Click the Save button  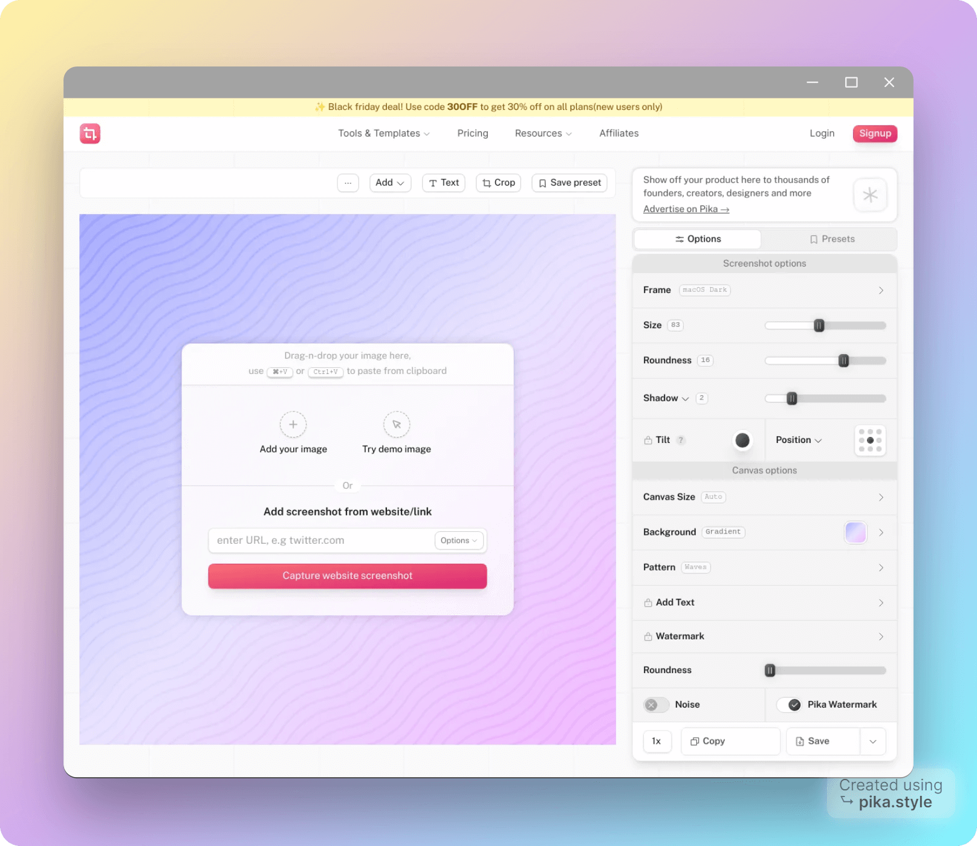pyautogui.click(x=823, y=741)
